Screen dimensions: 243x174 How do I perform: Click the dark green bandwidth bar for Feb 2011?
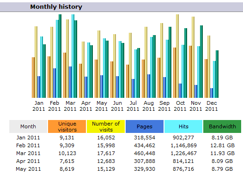coord(60,56)
